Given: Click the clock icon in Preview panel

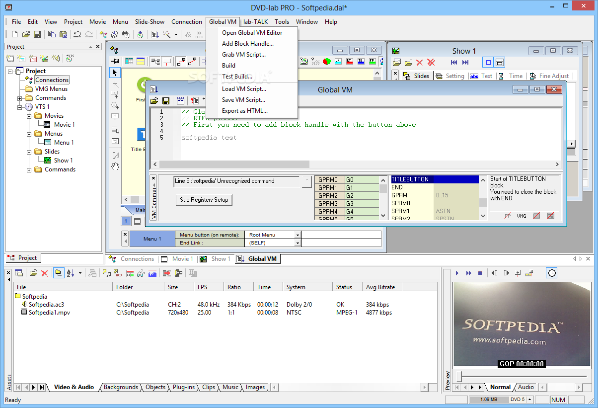Looking at the screenshot, I should (552, 273).
